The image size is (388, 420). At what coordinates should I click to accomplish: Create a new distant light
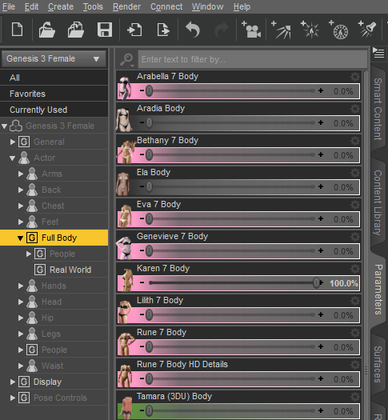pyautogui.click(x=281, y=30)
